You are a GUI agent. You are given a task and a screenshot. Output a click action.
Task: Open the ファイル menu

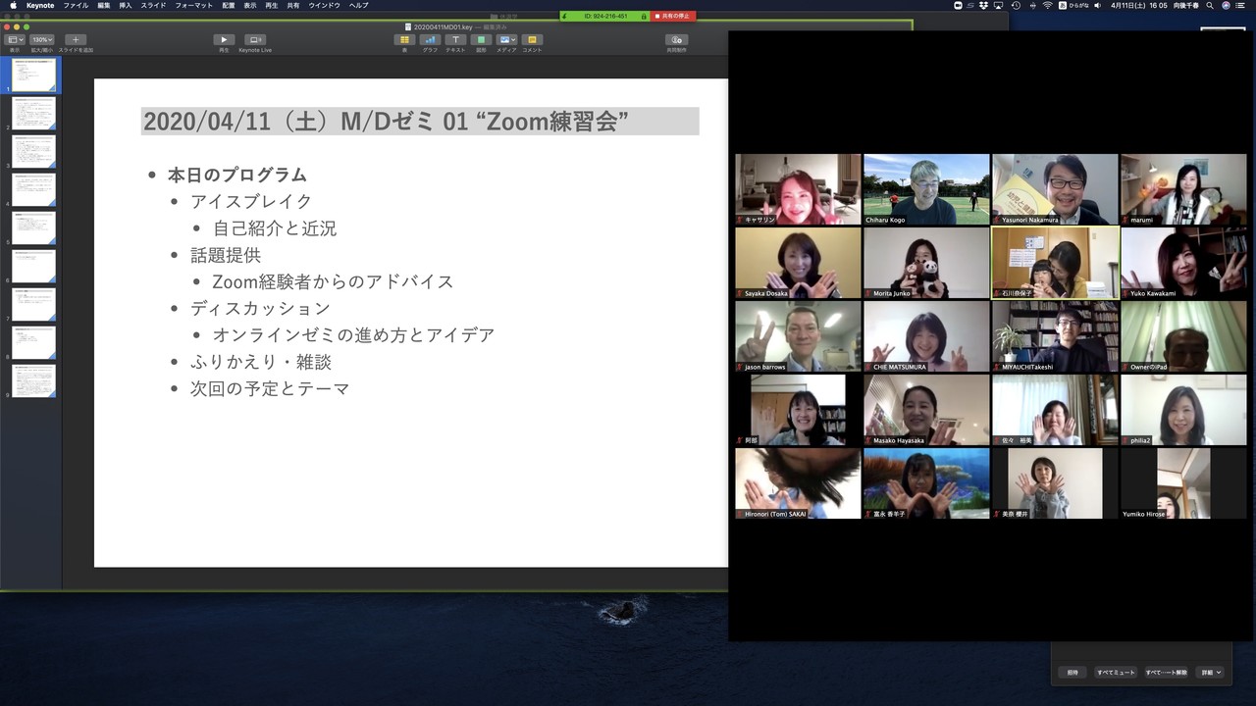tap(76, 5)
